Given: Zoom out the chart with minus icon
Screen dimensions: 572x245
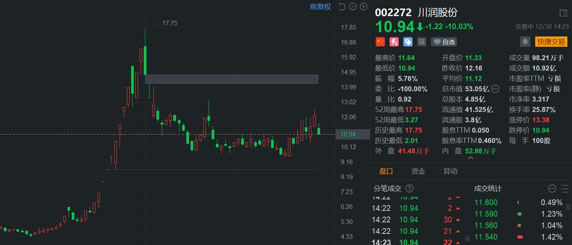Looking at the screenshot, I should pos(352,6).
